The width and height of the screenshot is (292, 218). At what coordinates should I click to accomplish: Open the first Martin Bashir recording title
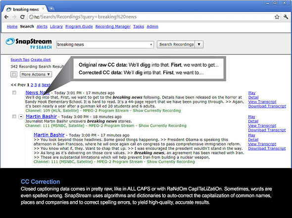(x=42, y=117)
